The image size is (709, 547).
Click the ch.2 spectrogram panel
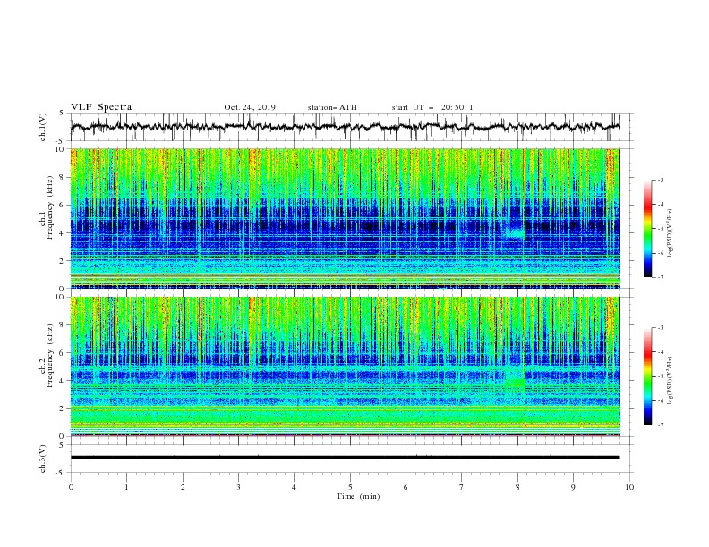pos(345,366)
